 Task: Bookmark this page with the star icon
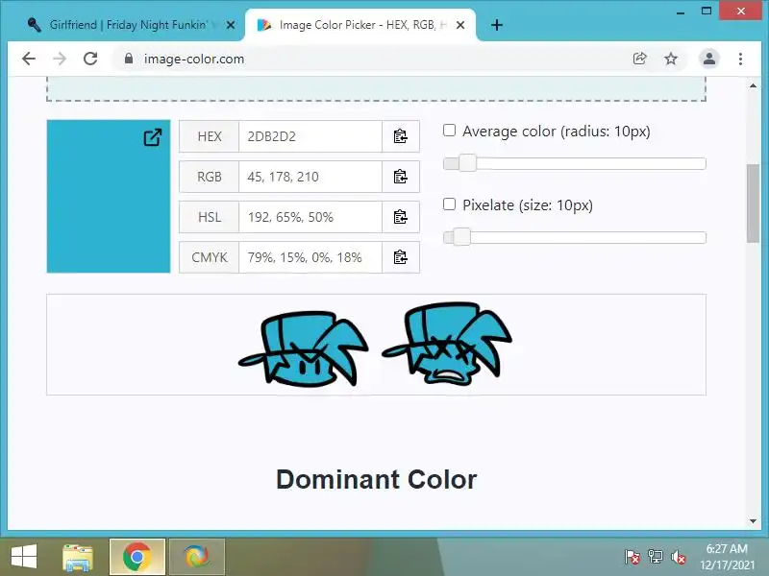(x=670, y=59)
